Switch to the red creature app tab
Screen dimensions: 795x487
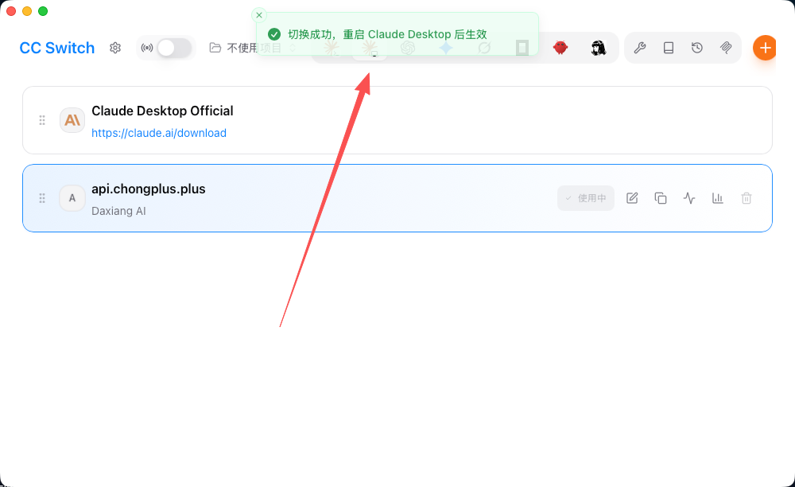pos(560,48)
